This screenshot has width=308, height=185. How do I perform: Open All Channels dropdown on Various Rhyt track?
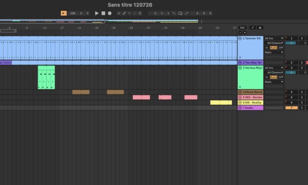coord(274,72)
